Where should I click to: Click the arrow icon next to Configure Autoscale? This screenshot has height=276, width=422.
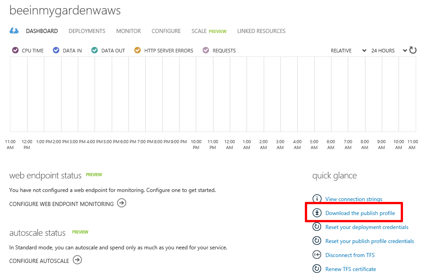pos(77,260)
